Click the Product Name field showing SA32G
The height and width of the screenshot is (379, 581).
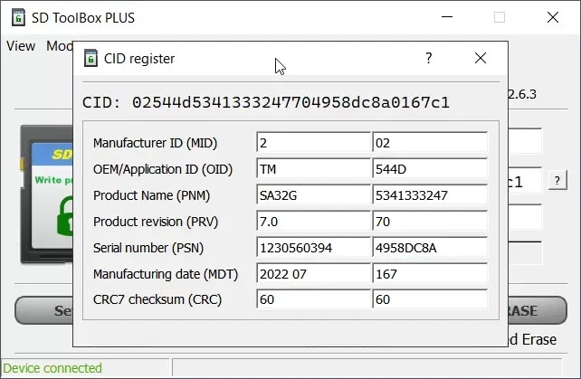tap(312, 195)
